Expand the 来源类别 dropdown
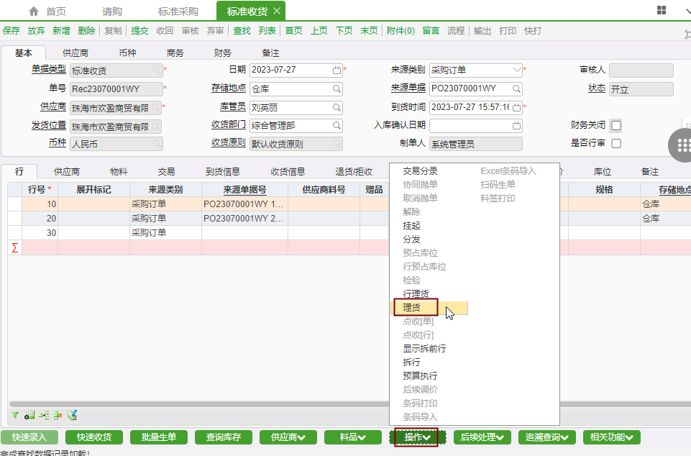 click(x=516, y=70)
